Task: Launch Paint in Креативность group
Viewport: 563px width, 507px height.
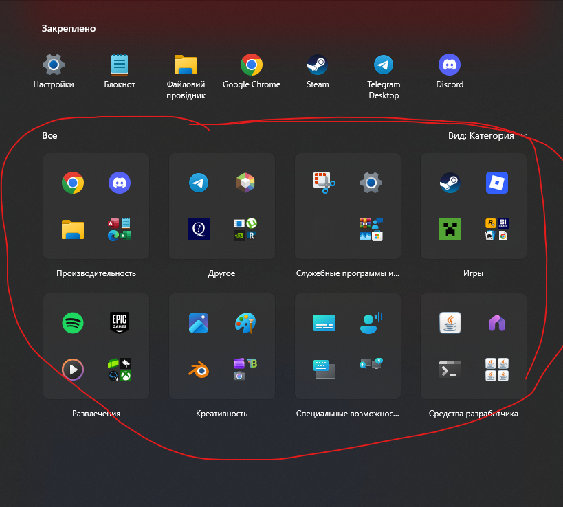Action: [245, 323]
